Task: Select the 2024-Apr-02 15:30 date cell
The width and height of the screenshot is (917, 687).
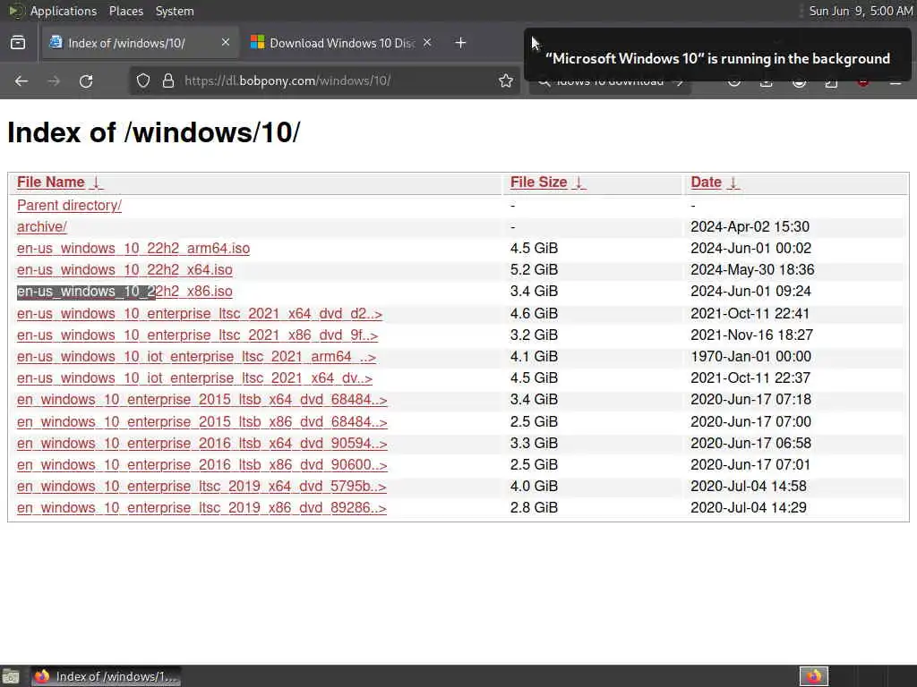Action: coord(750,226)
